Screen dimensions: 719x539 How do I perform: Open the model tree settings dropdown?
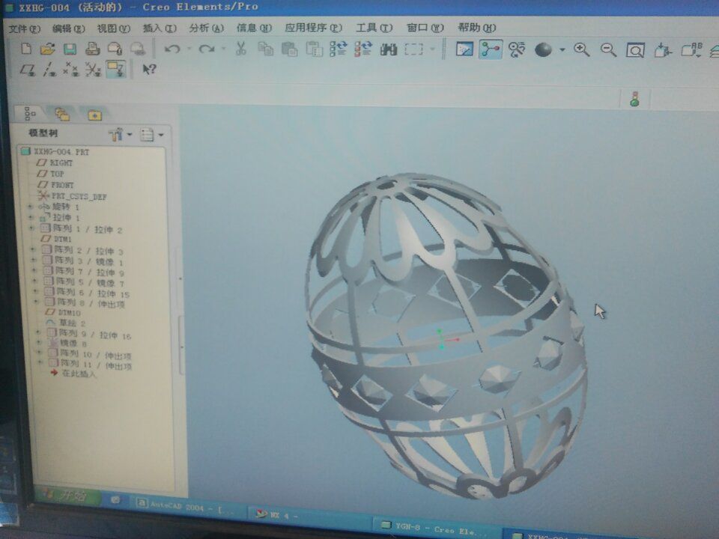point(119,135)
